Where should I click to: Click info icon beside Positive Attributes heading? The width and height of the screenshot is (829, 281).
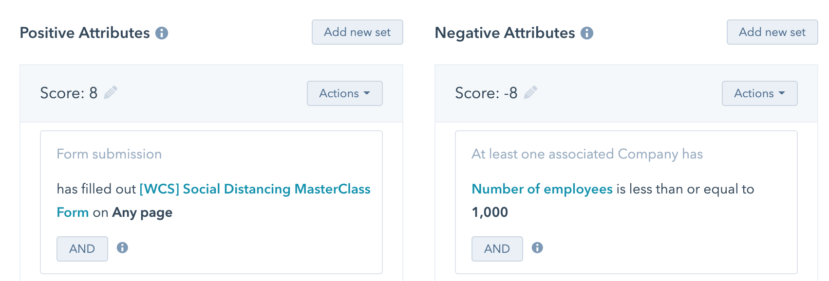(x=162, y=33)
